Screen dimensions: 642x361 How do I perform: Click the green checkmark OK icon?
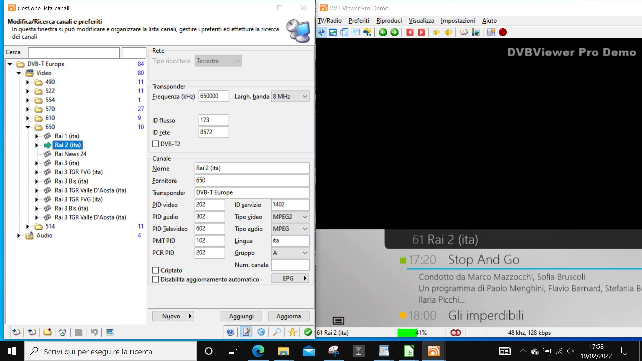point(308,332)
